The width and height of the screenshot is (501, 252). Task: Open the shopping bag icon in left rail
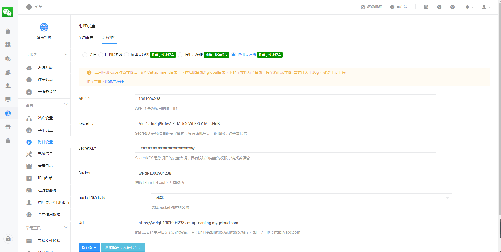pyautogui.click(x=8, y=141)
